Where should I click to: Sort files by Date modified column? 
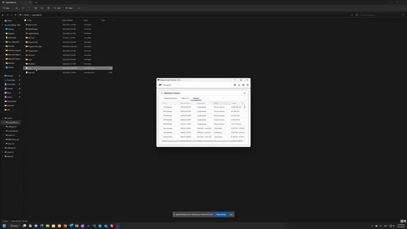(x=67, y=20)
